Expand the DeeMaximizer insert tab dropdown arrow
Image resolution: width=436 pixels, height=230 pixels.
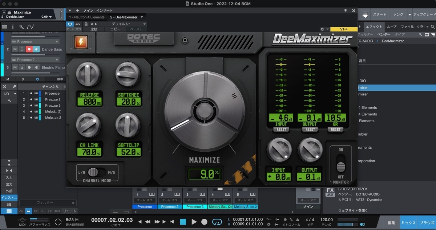[142, 17]
